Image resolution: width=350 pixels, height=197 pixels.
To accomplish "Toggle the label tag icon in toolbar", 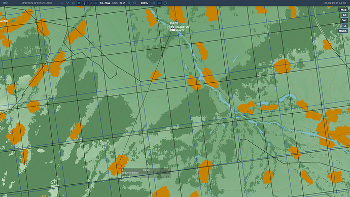I will click(x=159, y=3).
